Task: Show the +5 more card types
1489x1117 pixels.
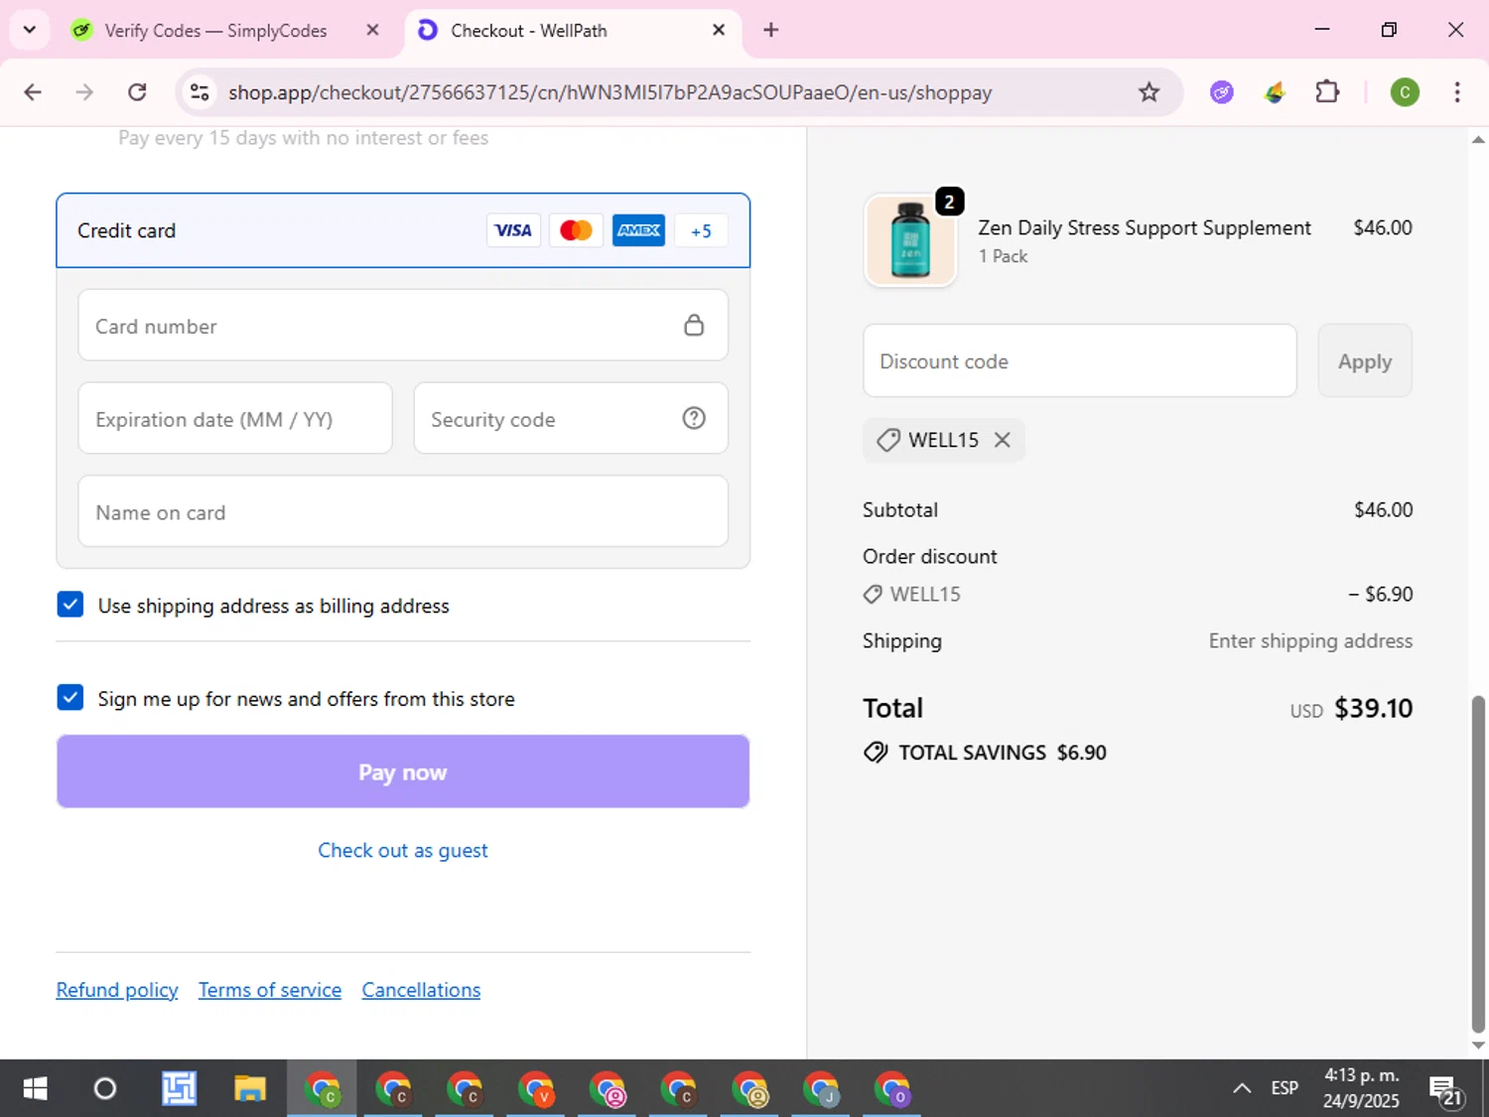Action: click(x=701, y=230)
